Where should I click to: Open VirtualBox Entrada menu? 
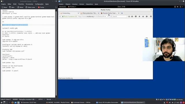82,4
